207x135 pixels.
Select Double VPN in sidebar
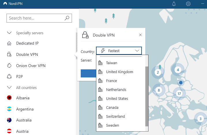click(27, 54)
